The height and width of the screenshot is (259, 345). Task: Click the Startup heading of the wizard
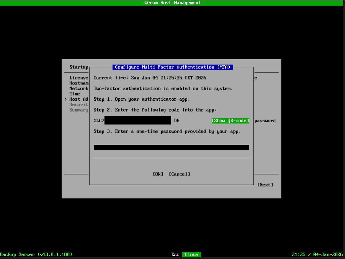79,67
